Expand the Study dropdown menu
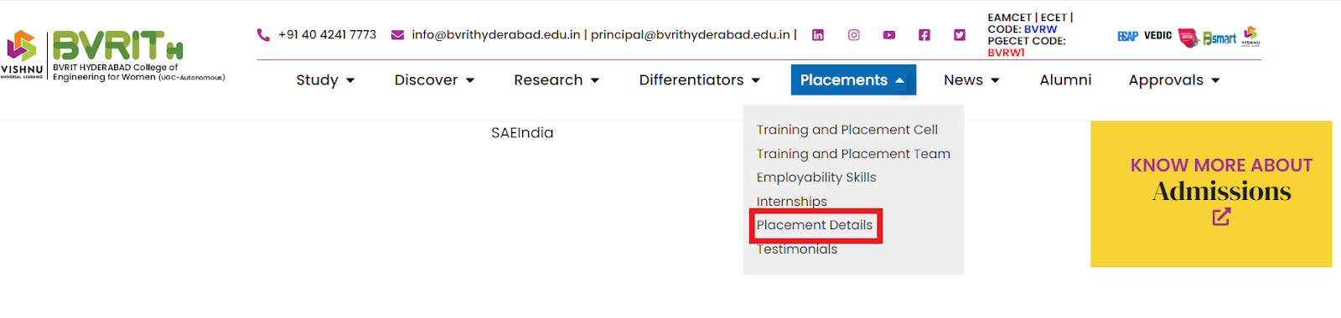This screenshot has height=318, width=1341. pyautogui.click(x=325, y=80)
